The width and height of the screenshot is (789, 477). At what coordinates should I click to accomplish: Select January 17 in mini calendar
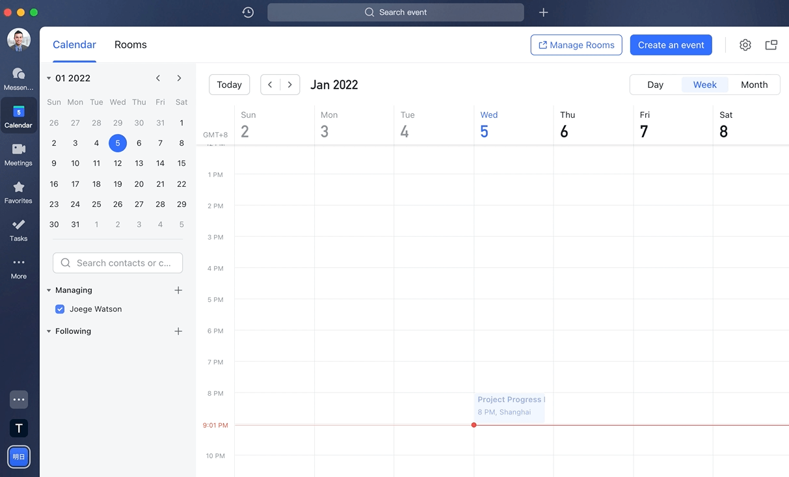[x=75, y=184]
